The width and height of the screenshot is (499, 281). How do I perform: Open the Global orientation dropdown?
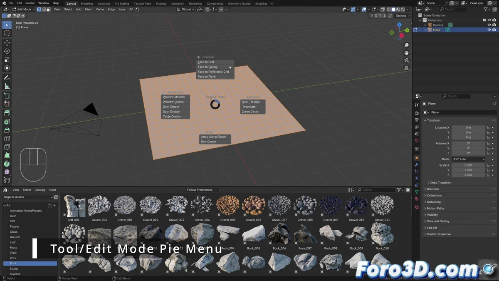pos(185,9)
